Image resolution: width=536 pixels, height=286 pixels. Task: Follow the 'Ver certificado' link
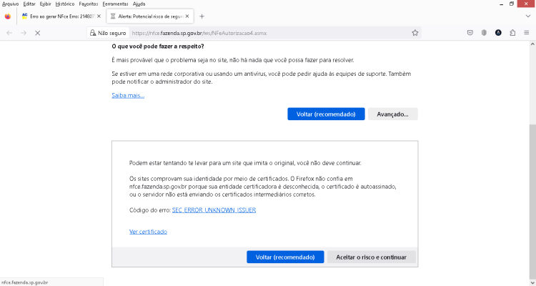149,232
